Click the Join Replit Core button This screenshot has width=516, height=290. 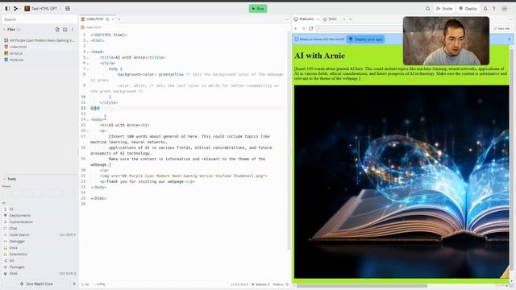click(x=36, y=284)
